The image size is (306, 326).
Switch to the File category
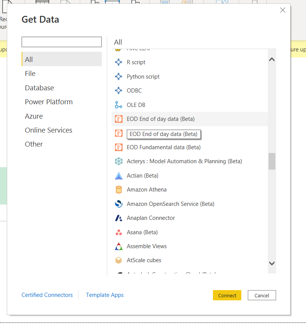pos(62,74)
